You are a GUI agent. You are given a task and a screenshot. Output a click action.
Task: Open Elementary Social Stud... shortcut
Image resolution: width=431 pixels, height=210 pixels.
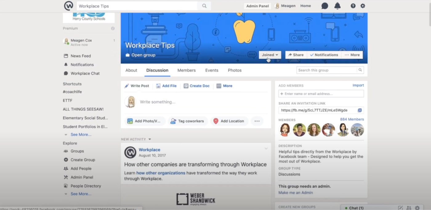pyautogui.click(x=85, y=118)
